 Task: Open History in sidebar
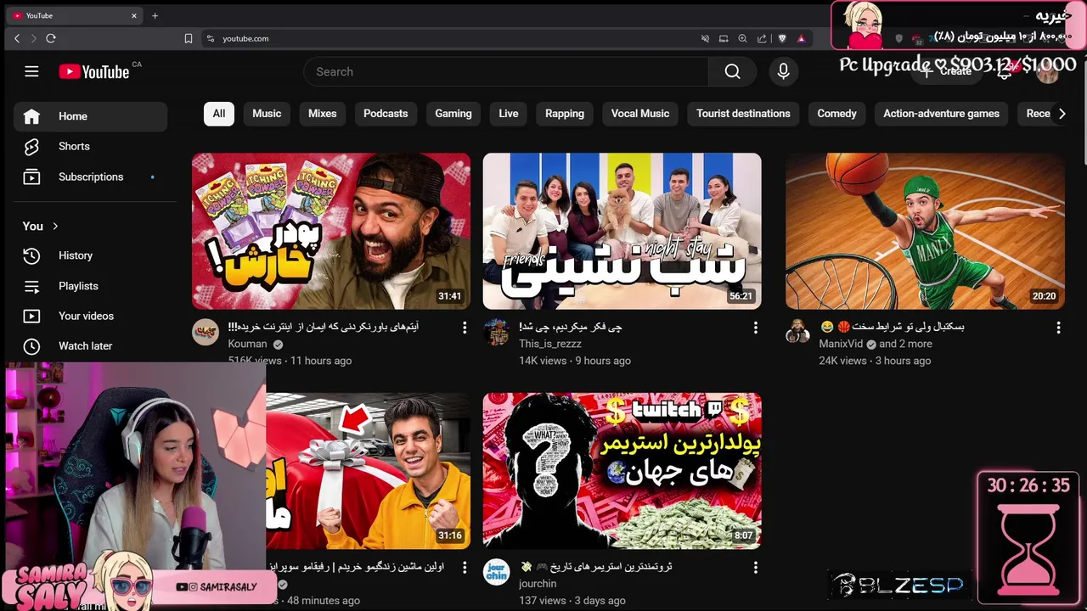pos(90,255)
